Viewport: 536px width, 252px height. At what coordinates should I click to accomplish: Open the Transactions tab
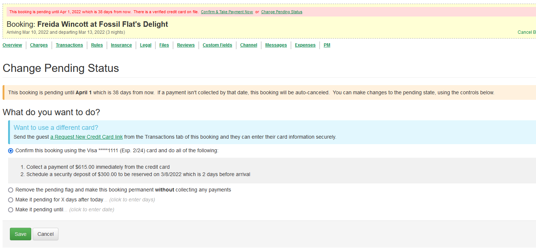[x=69, y=45]
